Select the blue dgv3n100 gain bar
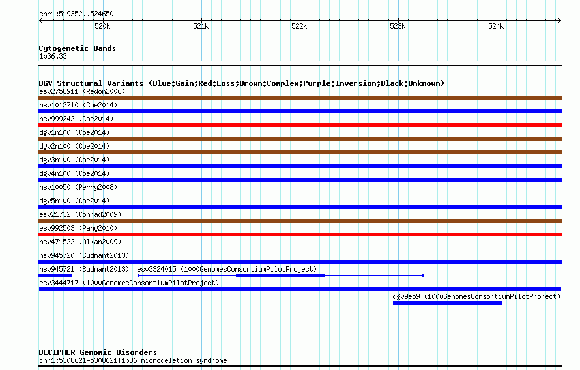This screenshot has width=580, height=370. coord(300,166)
